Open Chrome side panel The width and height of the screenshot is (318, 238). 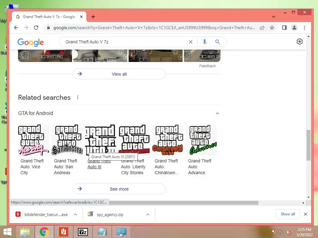tap(284, 28)
